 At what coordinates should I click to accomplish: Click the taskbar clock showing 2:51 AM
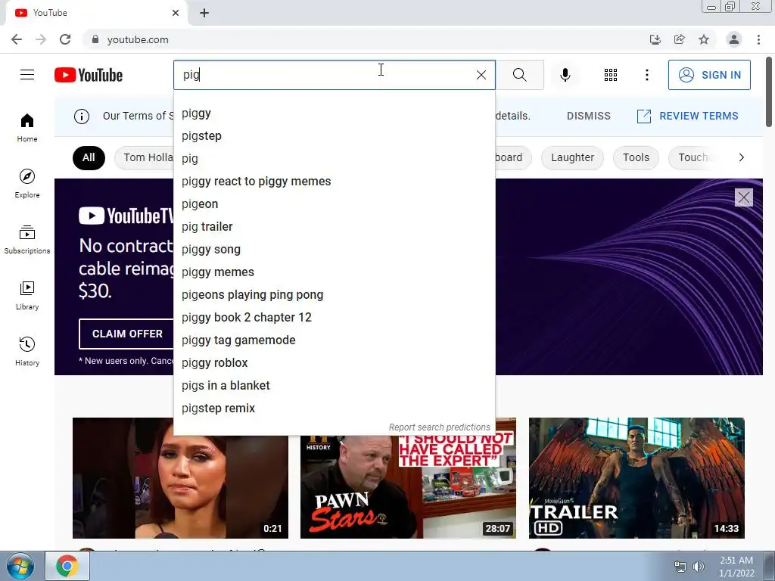[x=736, y=567]
